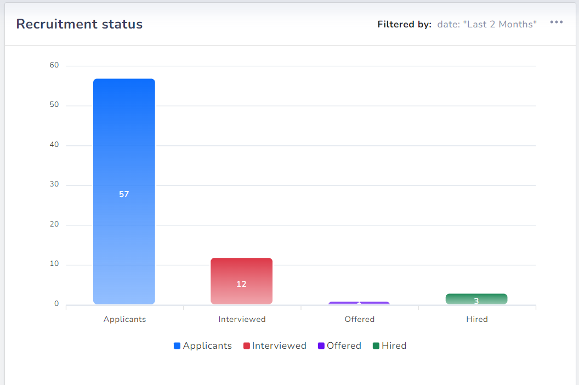Open the date 'Last 2 Months' filter
The image size is (579, 385).
click(x=486, y=24)
